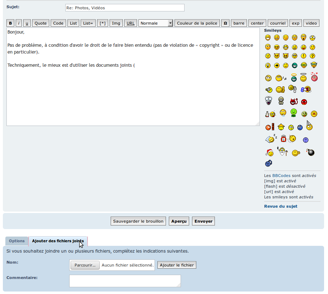Screen dimensions: 328x294
Task: Insert the black bomb smiley
Action: click(x=311, y=152)
